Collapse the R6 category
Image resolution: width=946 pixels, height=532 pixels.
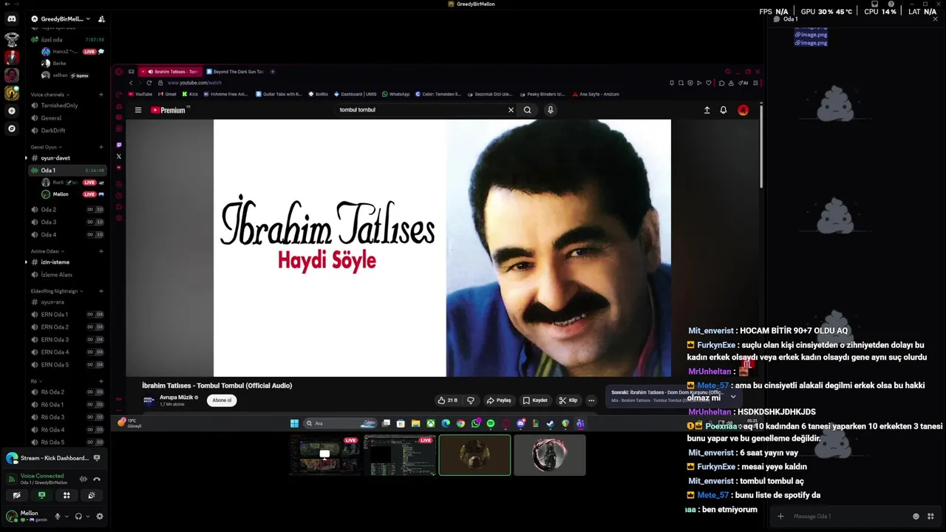36,381
